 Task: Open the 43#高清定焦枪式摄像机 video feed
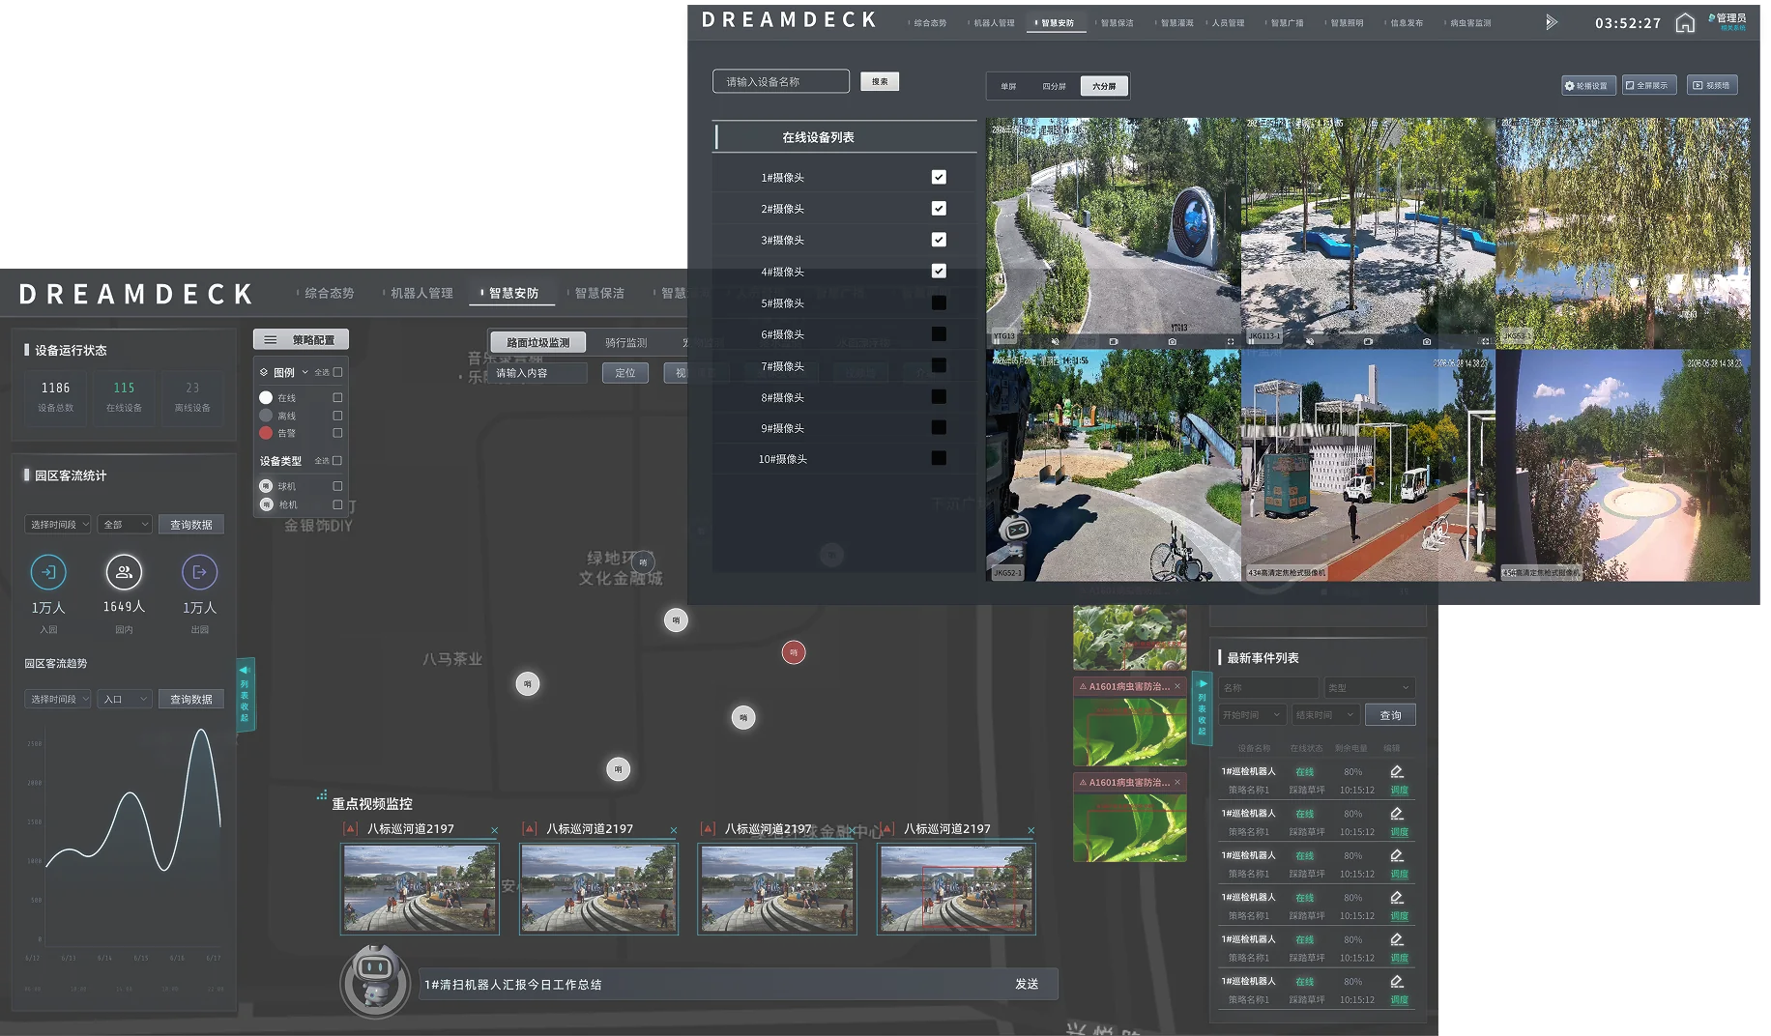pos(1368,465)
